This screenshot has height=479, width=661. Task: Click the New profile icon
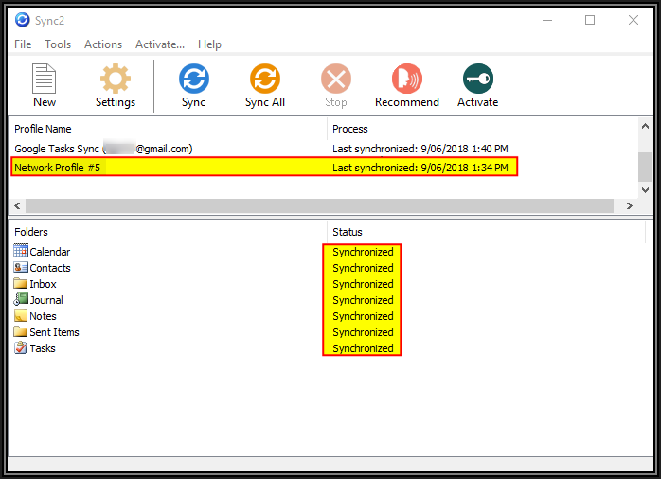[x=44, y=79]
